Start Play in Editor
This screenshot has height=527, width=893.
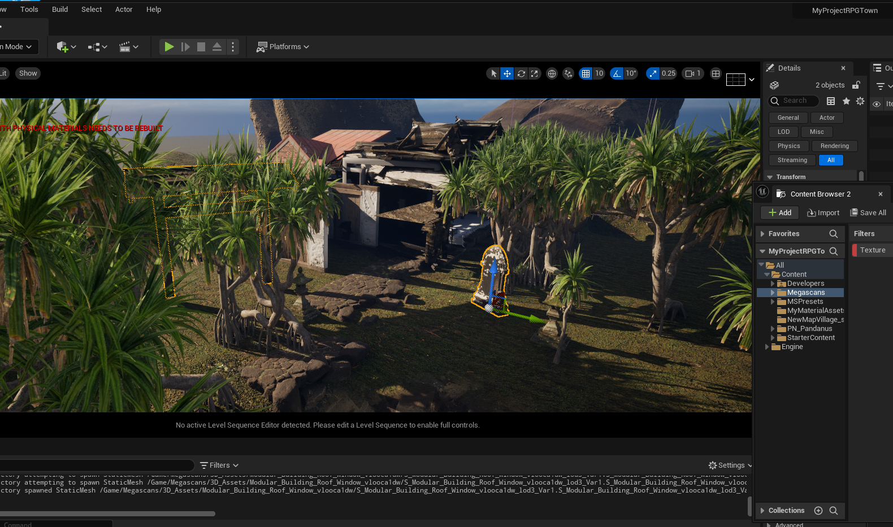tap(168, 47)
